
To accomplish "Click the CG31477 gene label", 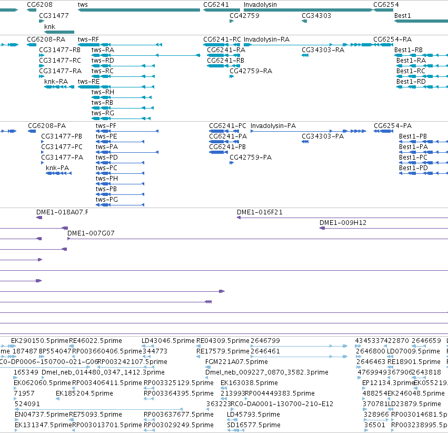I will [54, 16].
